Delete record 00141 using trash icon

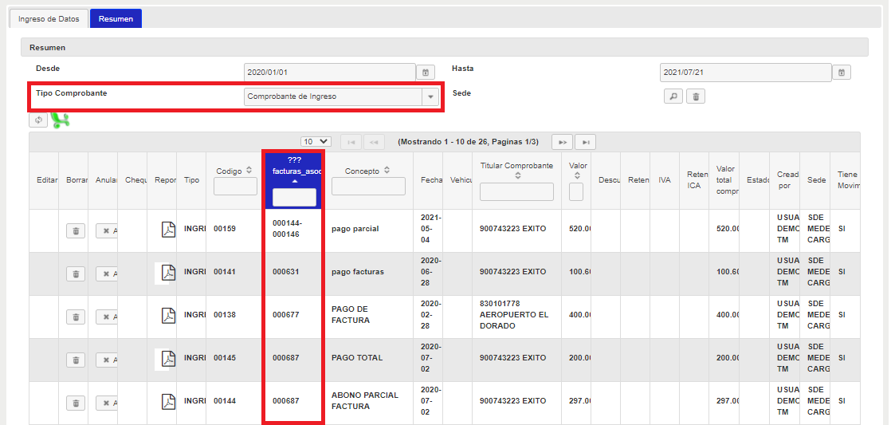(x=75, y=273)
